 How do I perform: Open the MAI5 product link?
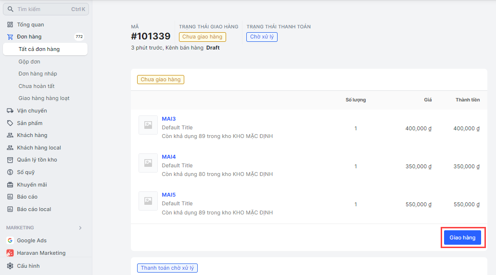168,195
